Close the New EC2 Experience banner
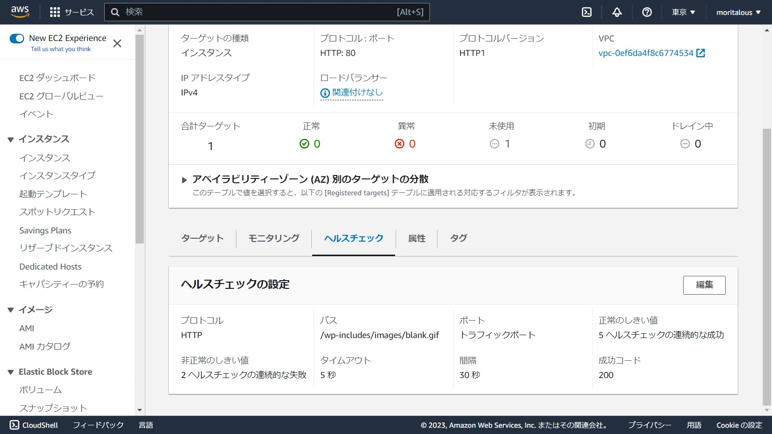The width and height of the screenshot is (772, 434). tap(117, 43)
